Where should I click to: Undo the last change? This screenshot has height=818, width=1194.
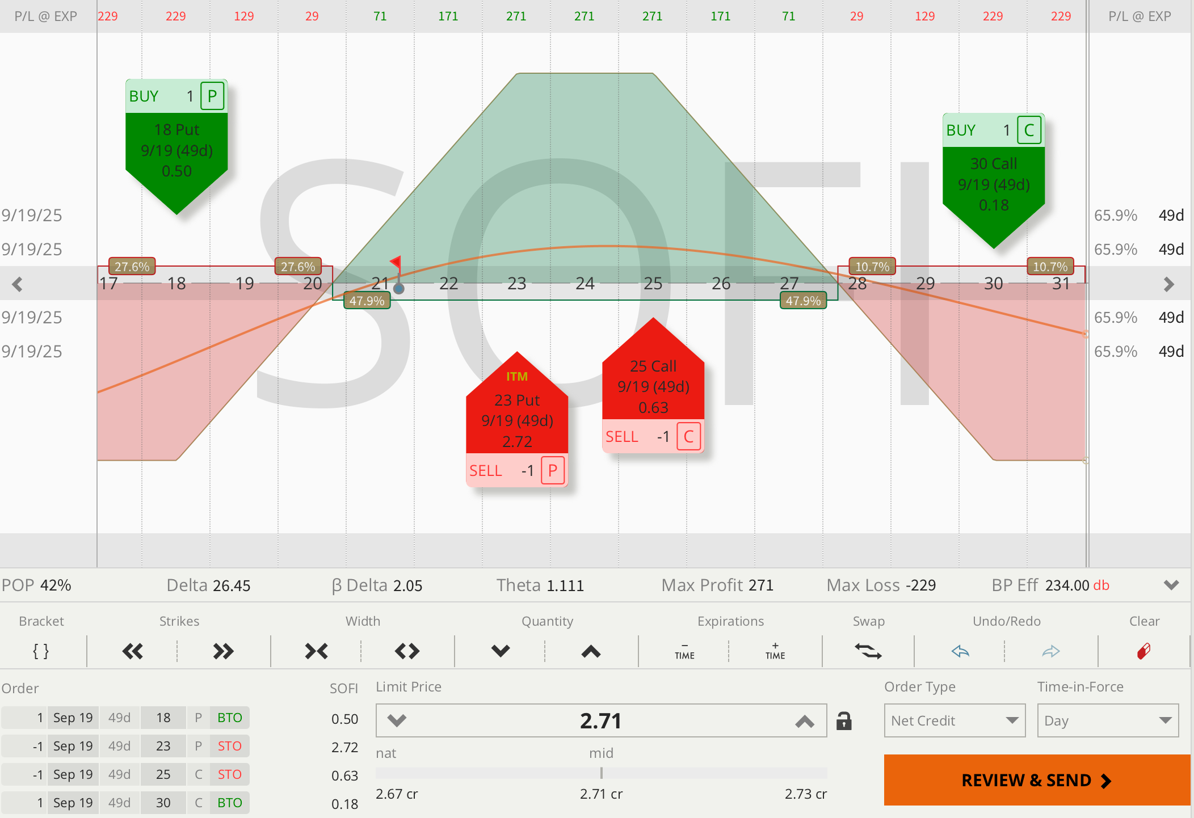point(960,651)
